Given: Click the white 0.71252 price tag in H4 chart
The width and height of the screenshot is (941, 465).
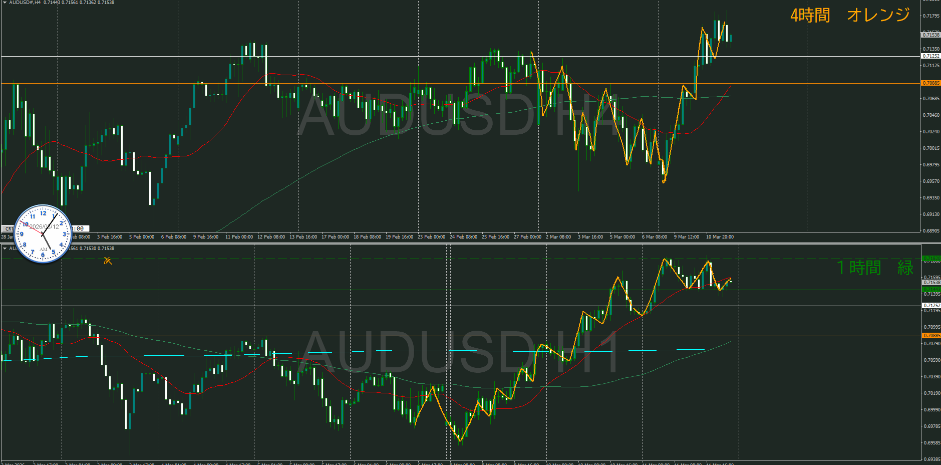Looking at the screenshot, I should [931, 56].
